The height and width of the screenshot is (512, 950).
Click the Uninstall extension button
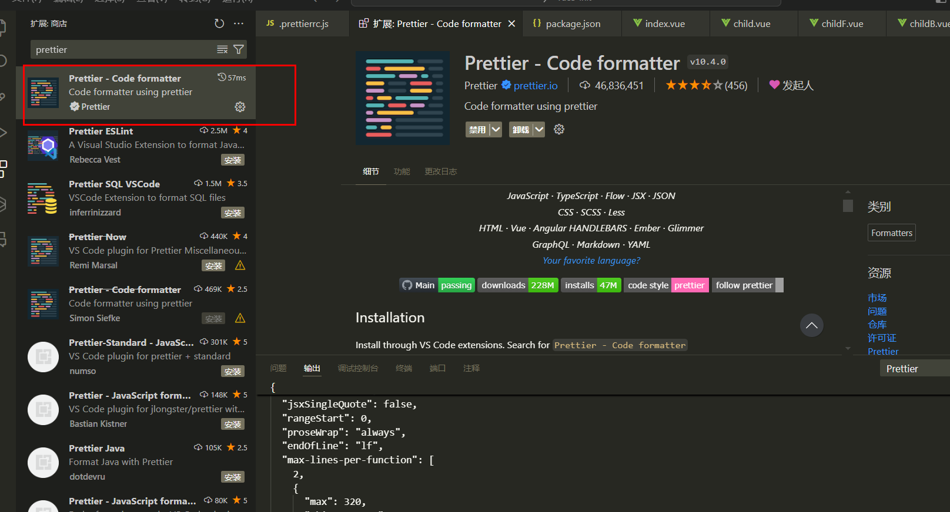(521, 129)
